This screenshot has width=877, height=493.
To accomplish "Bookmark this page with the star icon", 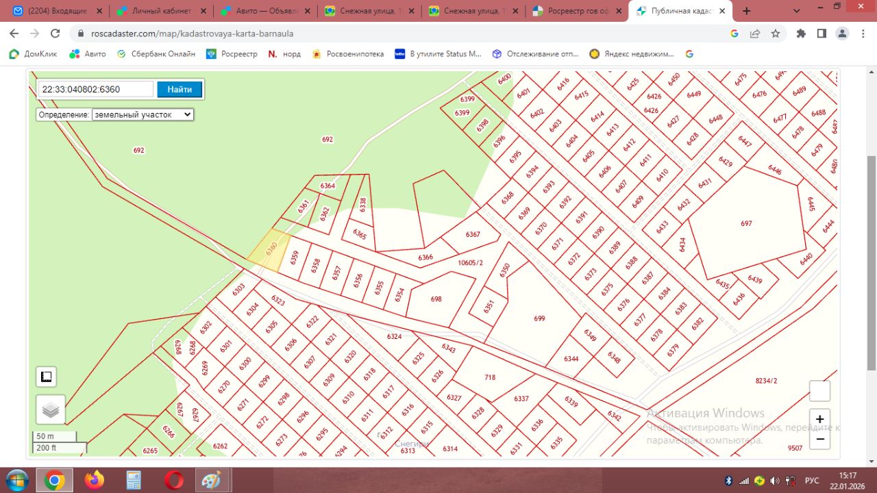I will click(776, 34).
